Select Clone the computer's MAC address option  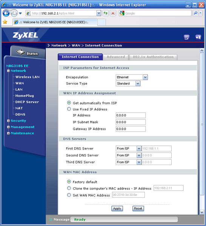(x=69, y=188)
